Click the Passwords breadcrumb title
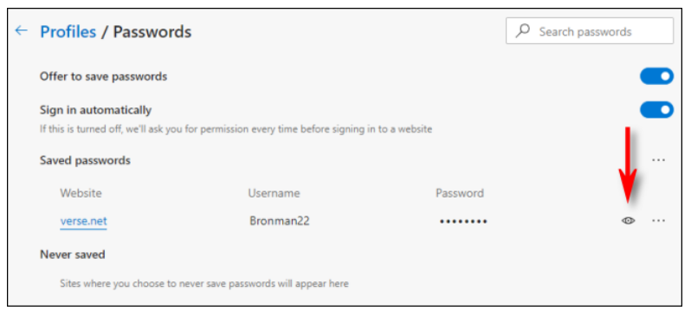 pyautogui.click(x=152, y=32)
